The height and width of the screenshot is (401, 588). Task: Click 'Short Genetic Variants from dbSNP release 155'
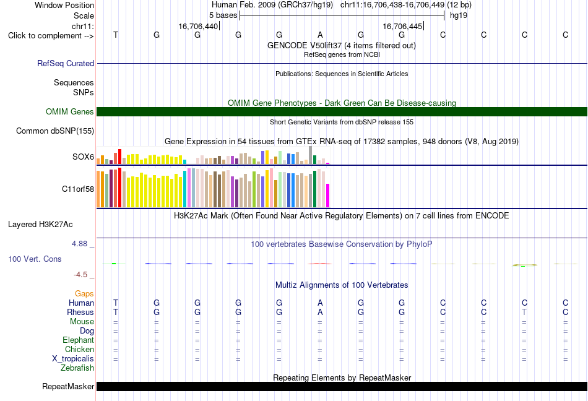coord(342,122)
